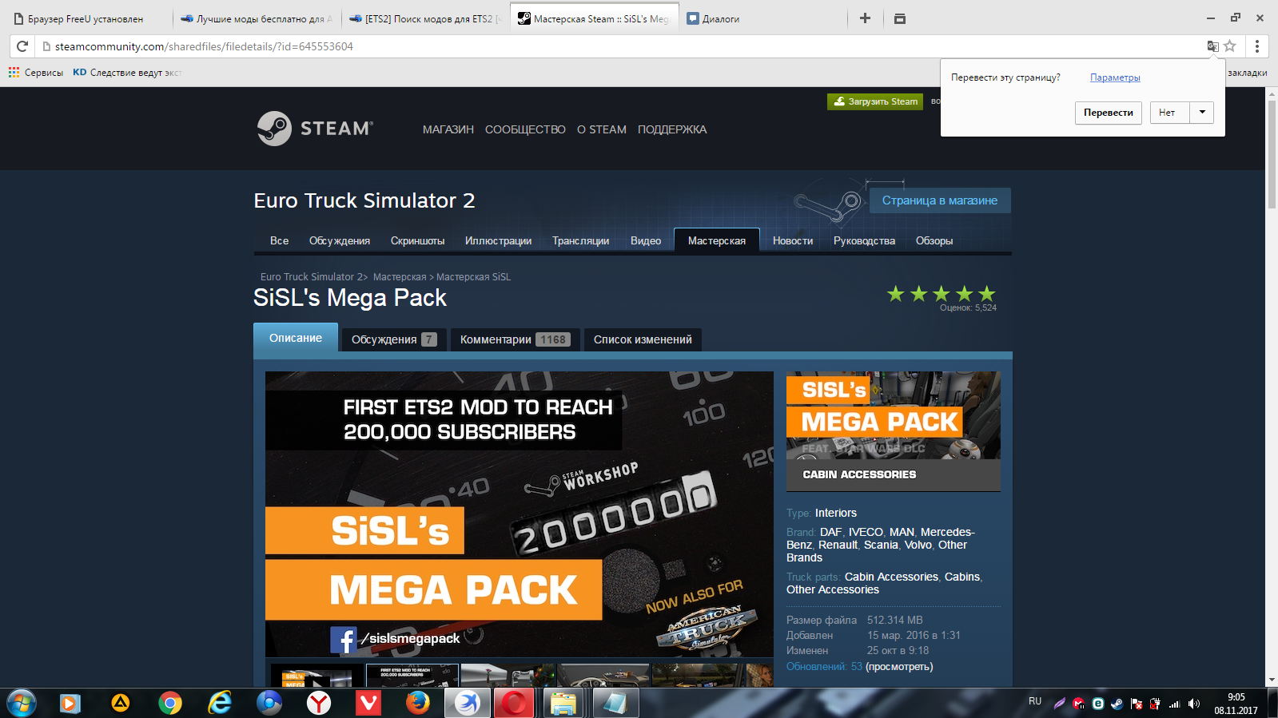Viewport: 1278px width, 718px height.
Task: Open the Комментарии 1168 tab
Action: click(x=515, y=339)
